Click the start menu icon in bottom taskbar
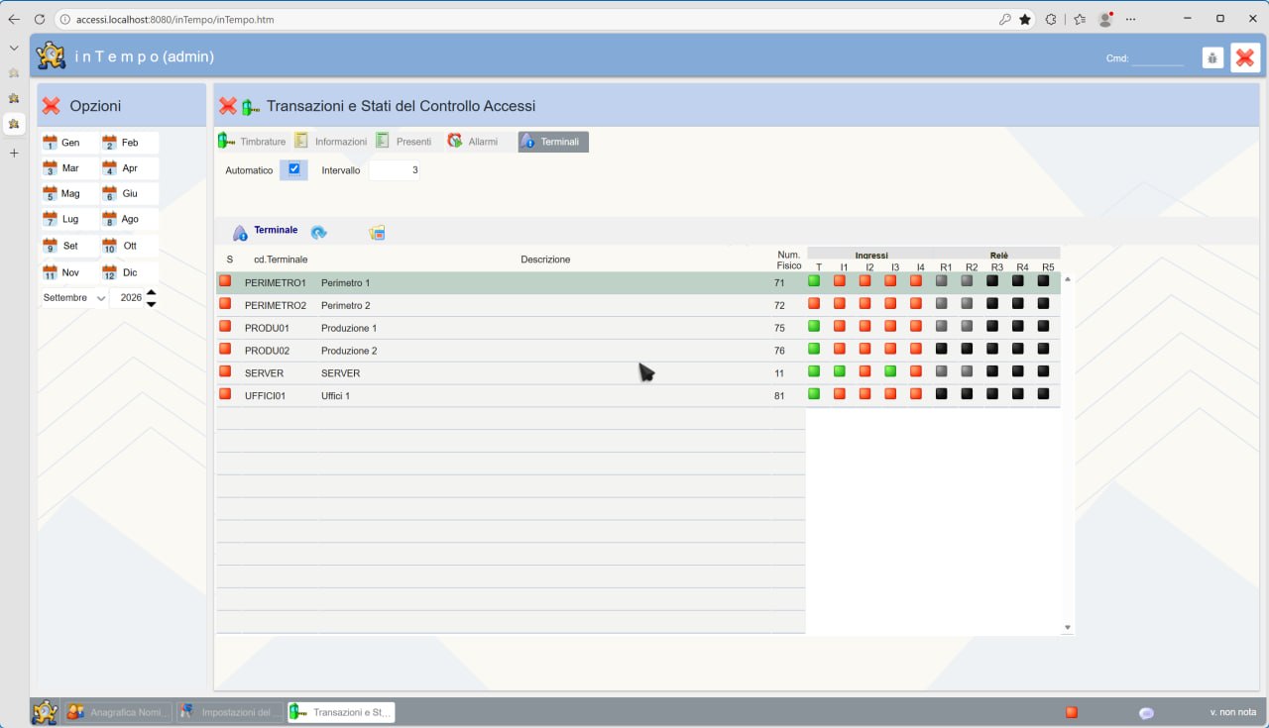 44,712
